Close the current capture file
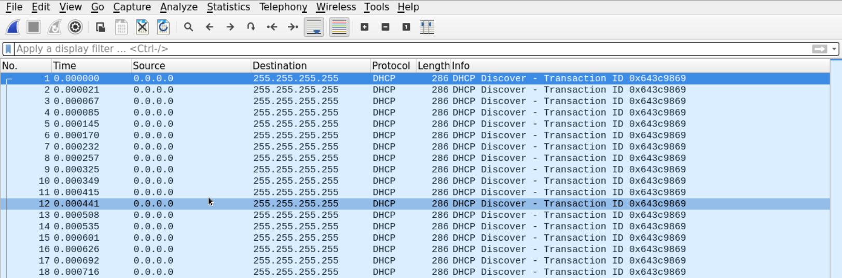 142,27
